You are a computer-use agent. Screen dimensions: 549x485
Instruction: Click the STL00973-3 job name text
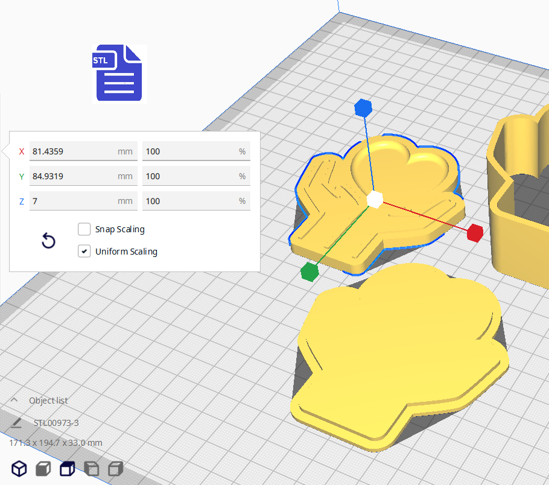click(56, 423)
